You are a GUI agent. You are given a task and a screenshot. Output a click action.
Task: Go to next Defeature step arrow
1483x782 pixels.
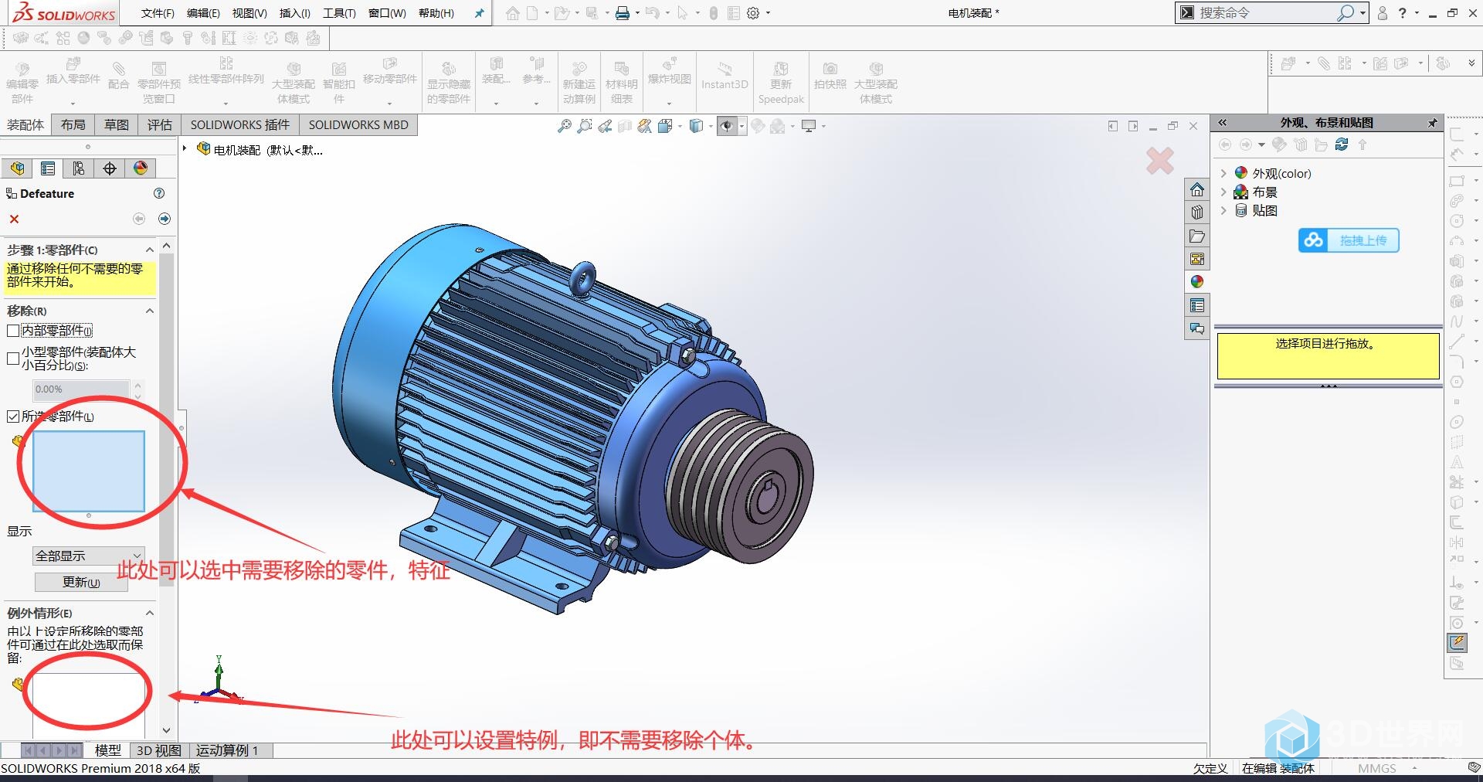(164, 219)
